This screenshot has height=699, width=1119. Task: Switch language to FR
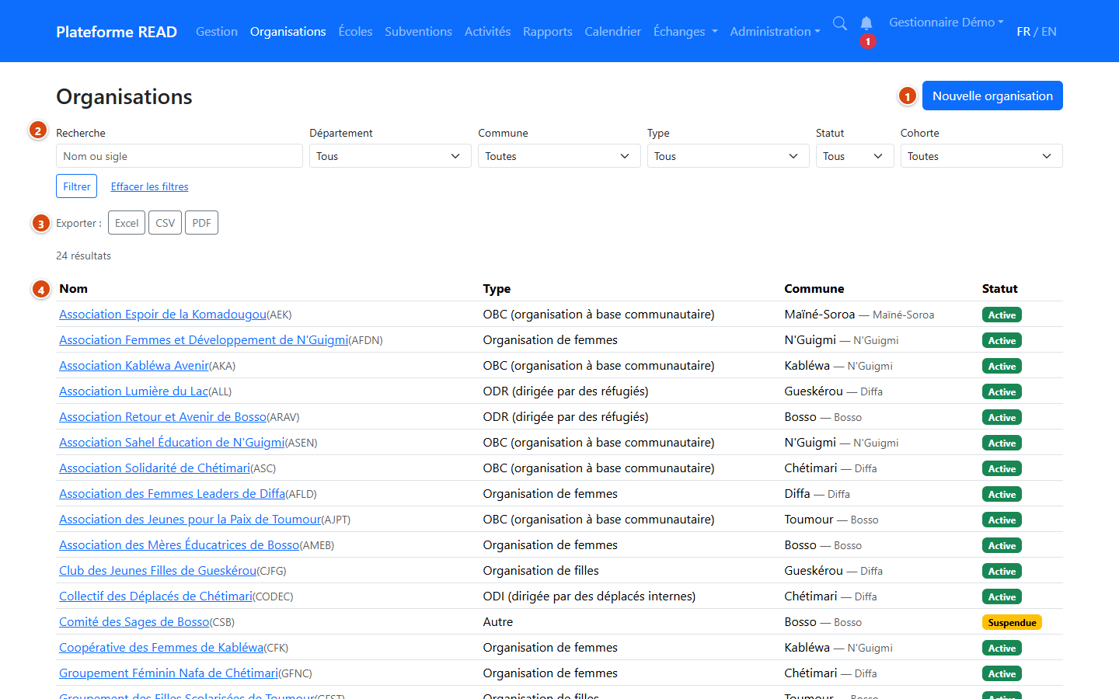[x=1023, y=31]
